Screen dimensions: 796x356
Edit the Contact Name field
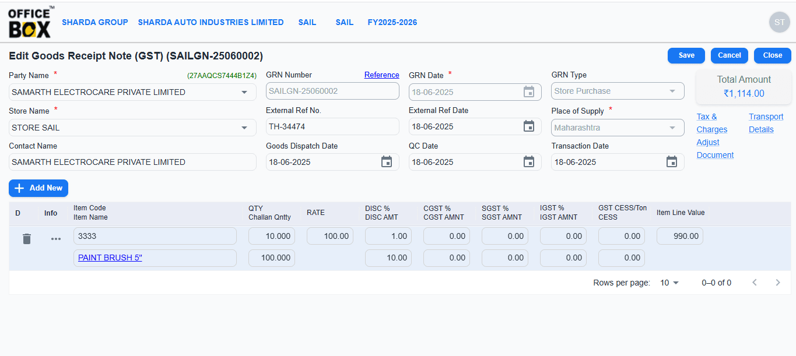(x=132, y=162)
